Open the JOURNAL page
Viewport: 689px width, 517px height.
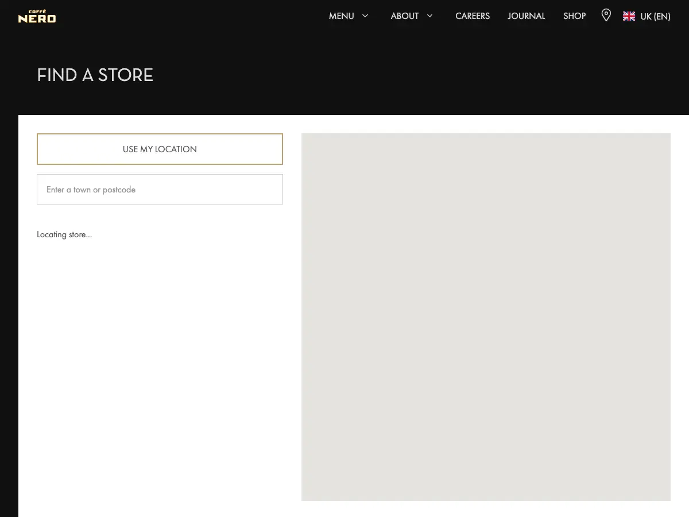click(527, 16)
